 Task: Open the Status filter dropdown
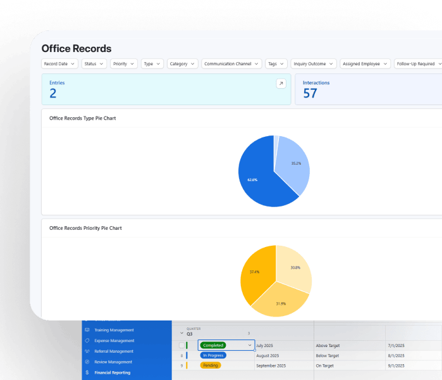tap(94, 64)
